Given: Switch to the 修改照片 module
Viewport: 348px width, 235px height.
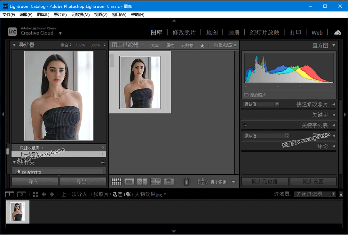Looking at the screenshot, I should coord(184,32).
